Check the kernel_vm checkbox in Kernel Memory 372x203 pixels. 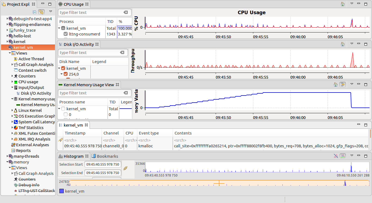coord(63,109)
